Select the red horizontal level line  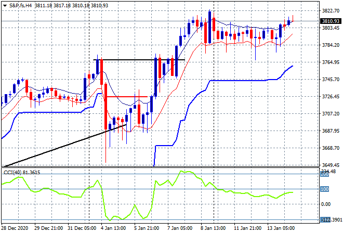point(127,97)
